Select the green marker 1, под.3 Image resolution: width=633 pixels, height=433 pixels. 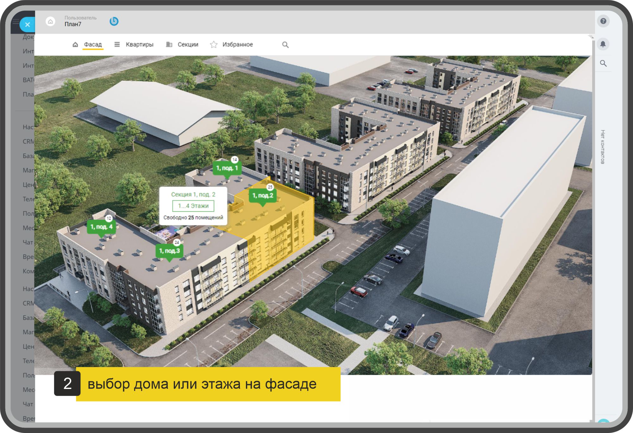coord(169,251)
